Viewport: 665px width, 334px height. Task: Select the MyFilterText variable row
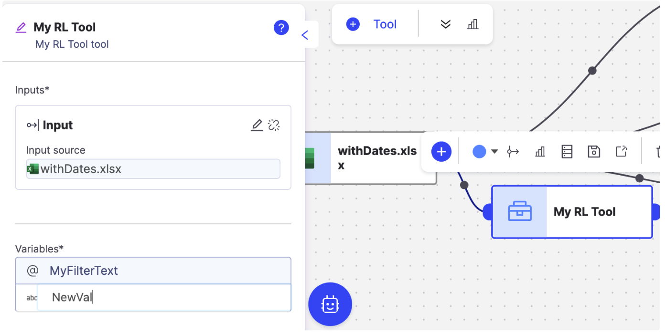[x=153, y=271]
